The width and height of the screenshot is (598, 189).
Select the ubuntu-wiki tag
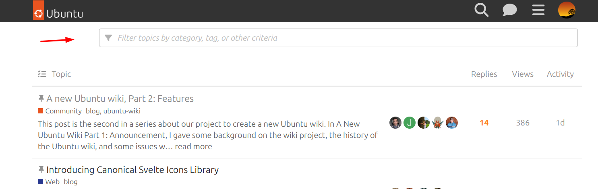[122, 111]
